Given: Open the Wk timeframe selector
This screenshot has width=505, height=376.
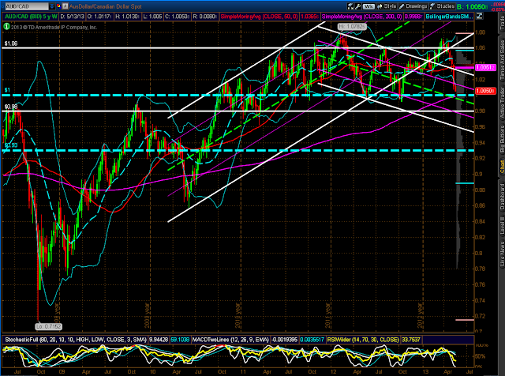Looking at the screenshot, I should coord(368,6).
